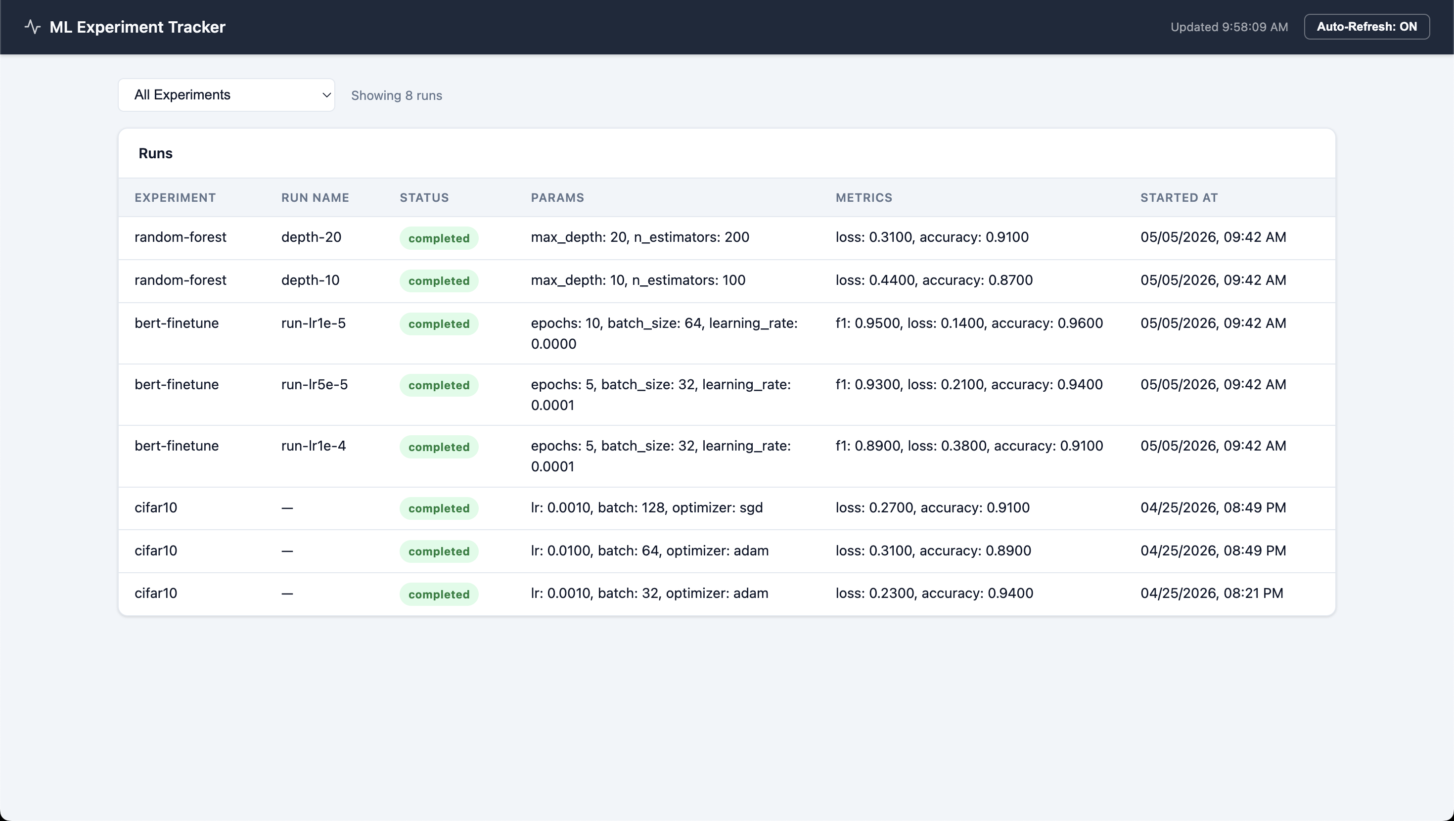The height and width of the screenshot is (821, 1454).
Task: Click completed badge for depth-10 run
Action: (x=439, y=280)
